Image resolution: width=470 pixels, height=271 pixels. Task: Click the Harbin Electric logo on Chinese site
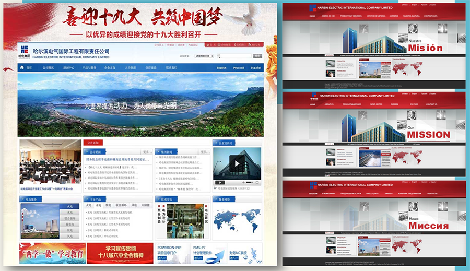coord(25,51)
